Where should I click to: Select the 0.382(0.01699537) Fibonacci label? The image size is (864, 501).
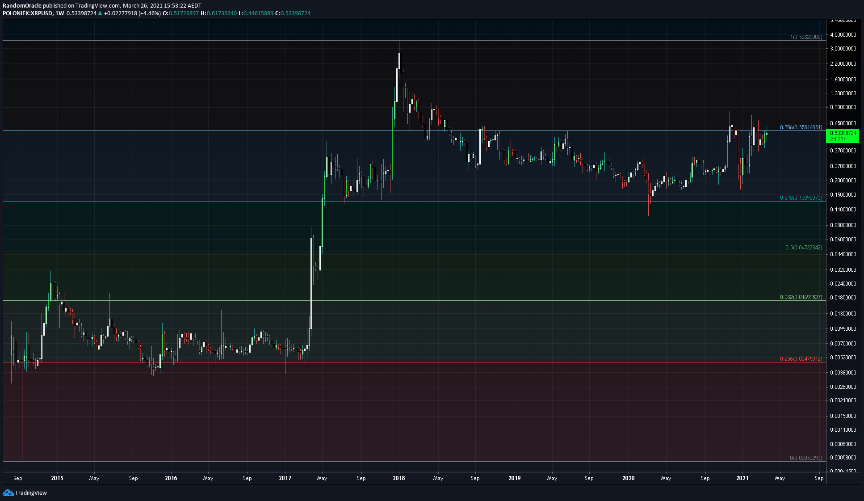[801, 297]
